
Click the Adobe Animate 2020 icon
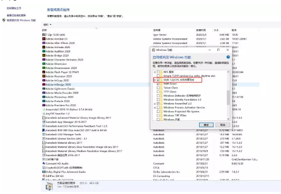tap(44, 47)
